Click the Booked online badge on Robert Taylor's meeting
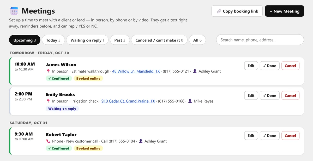This screenshot has width=313, height=161. [x=88, y=148]
